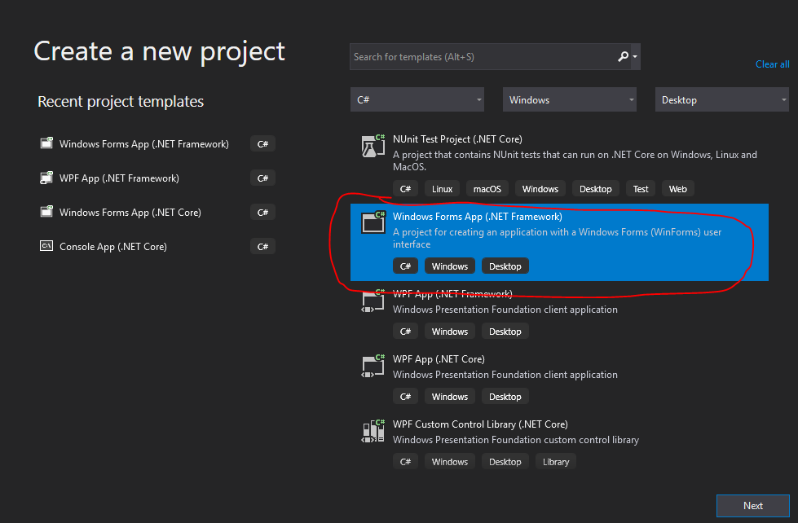The width and height of the screenshot is (798, 523).
Task: Click the WPF App (.NET Framework) template icon
Action: click(373, 301)
